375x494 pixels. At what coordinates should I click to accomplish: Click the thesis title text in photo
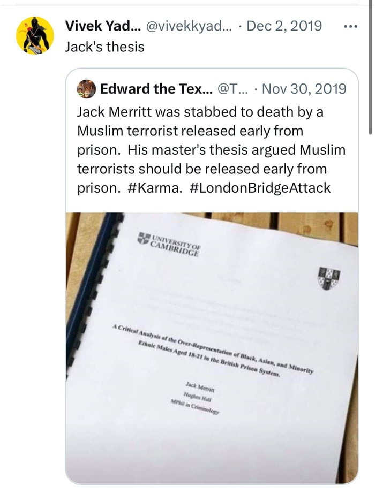pyautogui.click(x=214, y=351)
